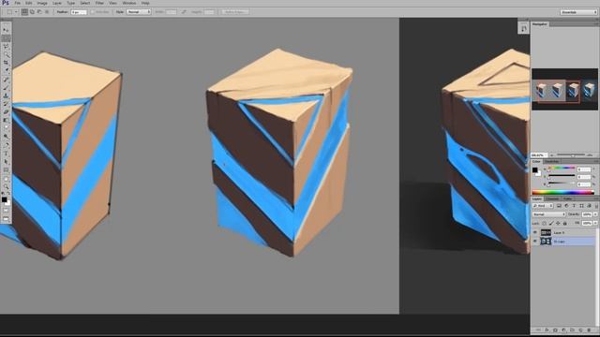The height and width of the screenshot is (337, 600).
Task: Click the Subtract from Selection icon
Action: [39, 12]
